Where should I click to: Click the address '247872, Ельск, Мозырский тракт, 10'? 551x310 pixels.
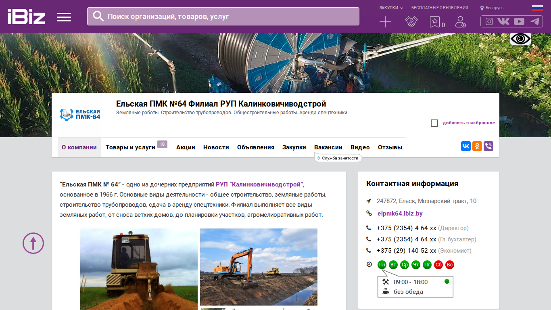click(426, 201)
